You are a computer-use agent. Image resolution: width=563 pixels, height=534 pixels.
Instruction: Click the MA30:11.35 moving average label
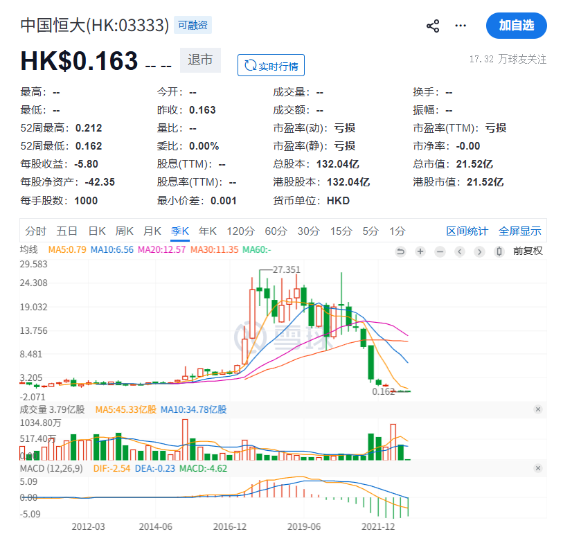click(x=215, y=249)
